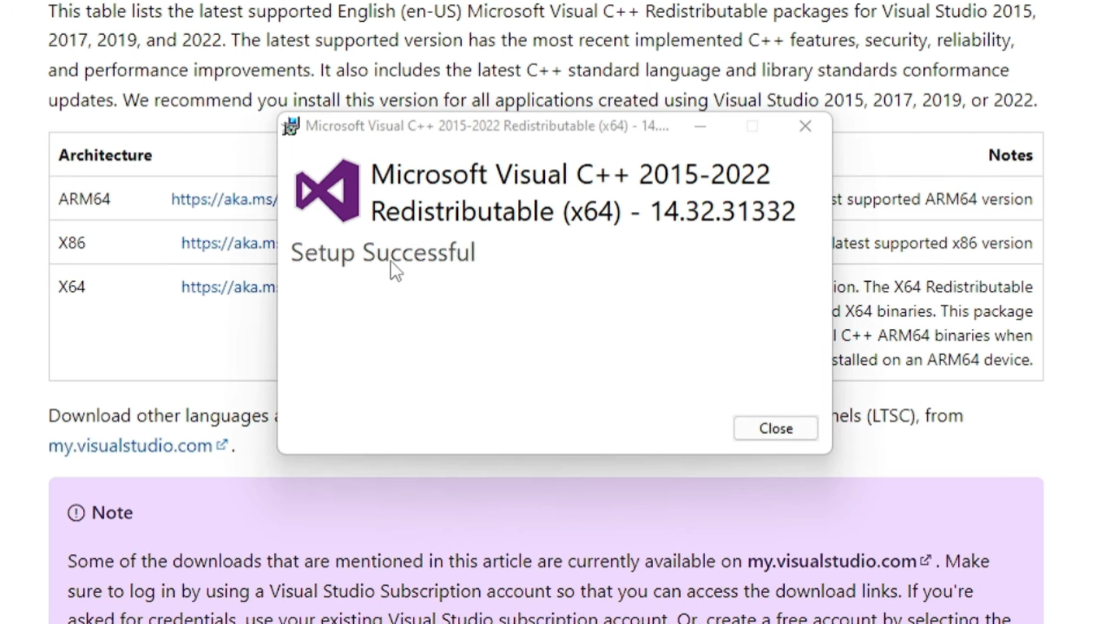Open the ARM64 aka.ms download link
The height and width of the screenshot is (624, 1111).
[x=224, y=199]
